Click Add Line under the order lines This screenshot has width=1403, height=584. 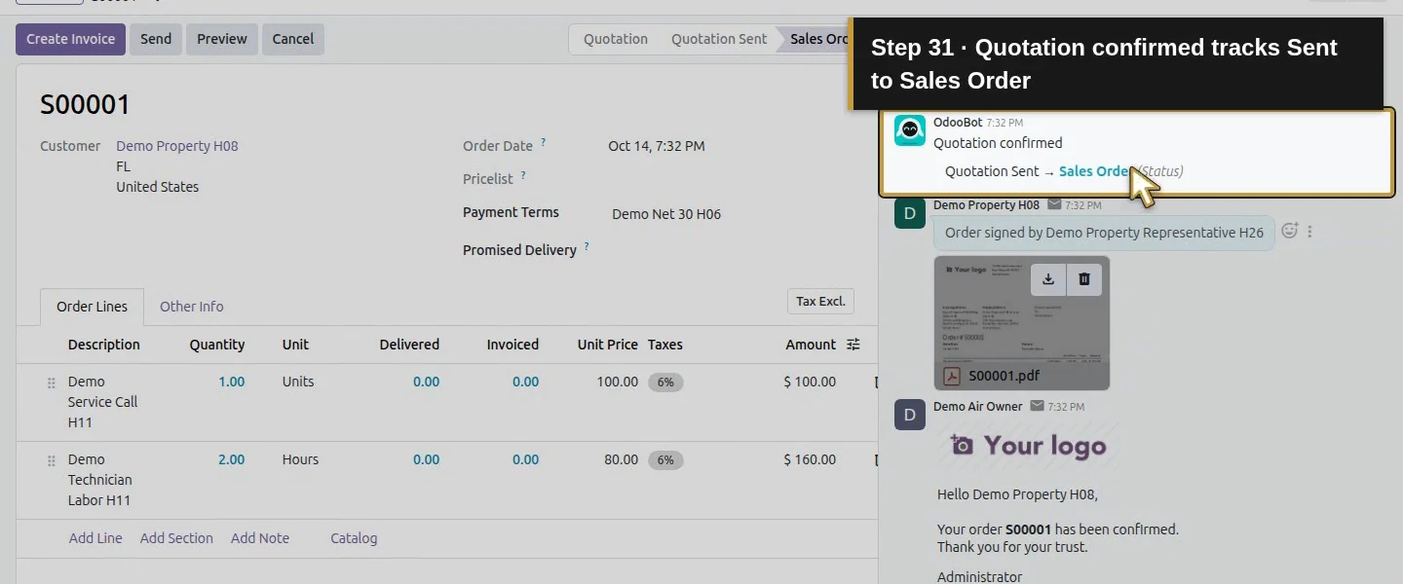tap(95, 538)
